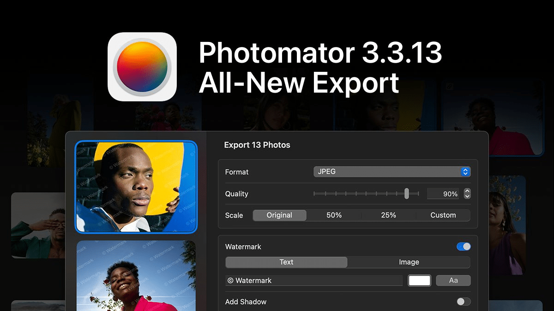Edit the © Watermark text field
The width and height of the screenshot is (554, 311).
[x=314, y=280]
